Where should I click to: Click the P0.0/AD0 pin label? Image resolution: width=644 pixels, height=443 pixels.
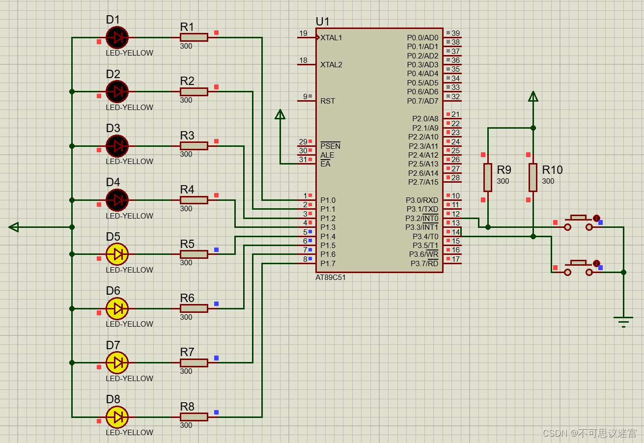tap(422, 37)
